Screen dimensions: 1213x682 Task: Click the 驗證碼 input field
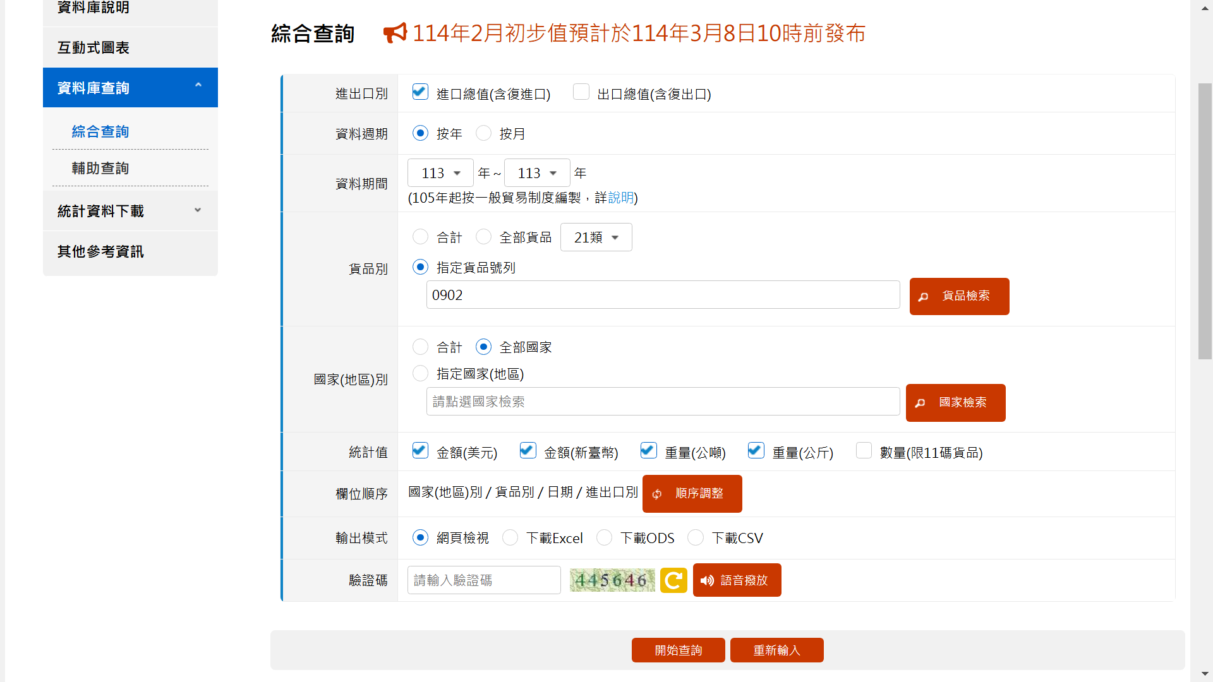(484, 580)
